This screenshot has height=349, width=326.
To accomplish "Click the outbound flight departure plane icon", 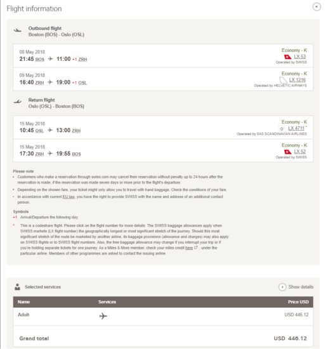I will click(x=18, y=30).
